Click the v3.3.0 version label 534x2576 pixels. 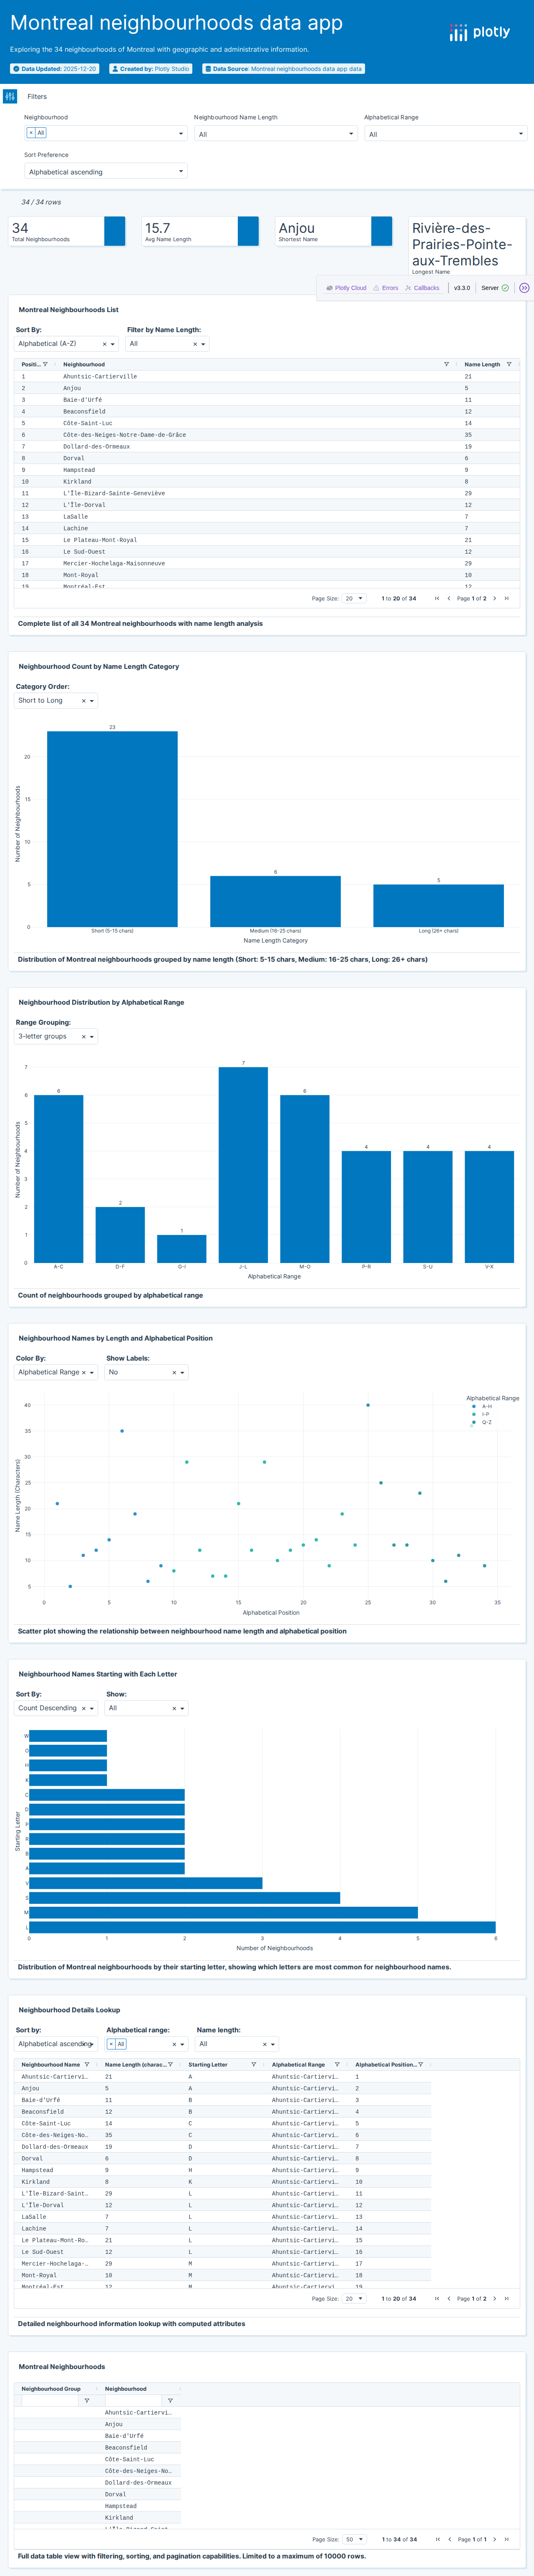pyautogui.click(x=462, y=288)
